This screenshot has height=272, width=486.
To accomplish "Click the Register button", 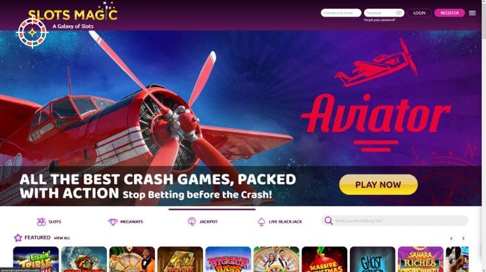I will [x=450, y=13].
